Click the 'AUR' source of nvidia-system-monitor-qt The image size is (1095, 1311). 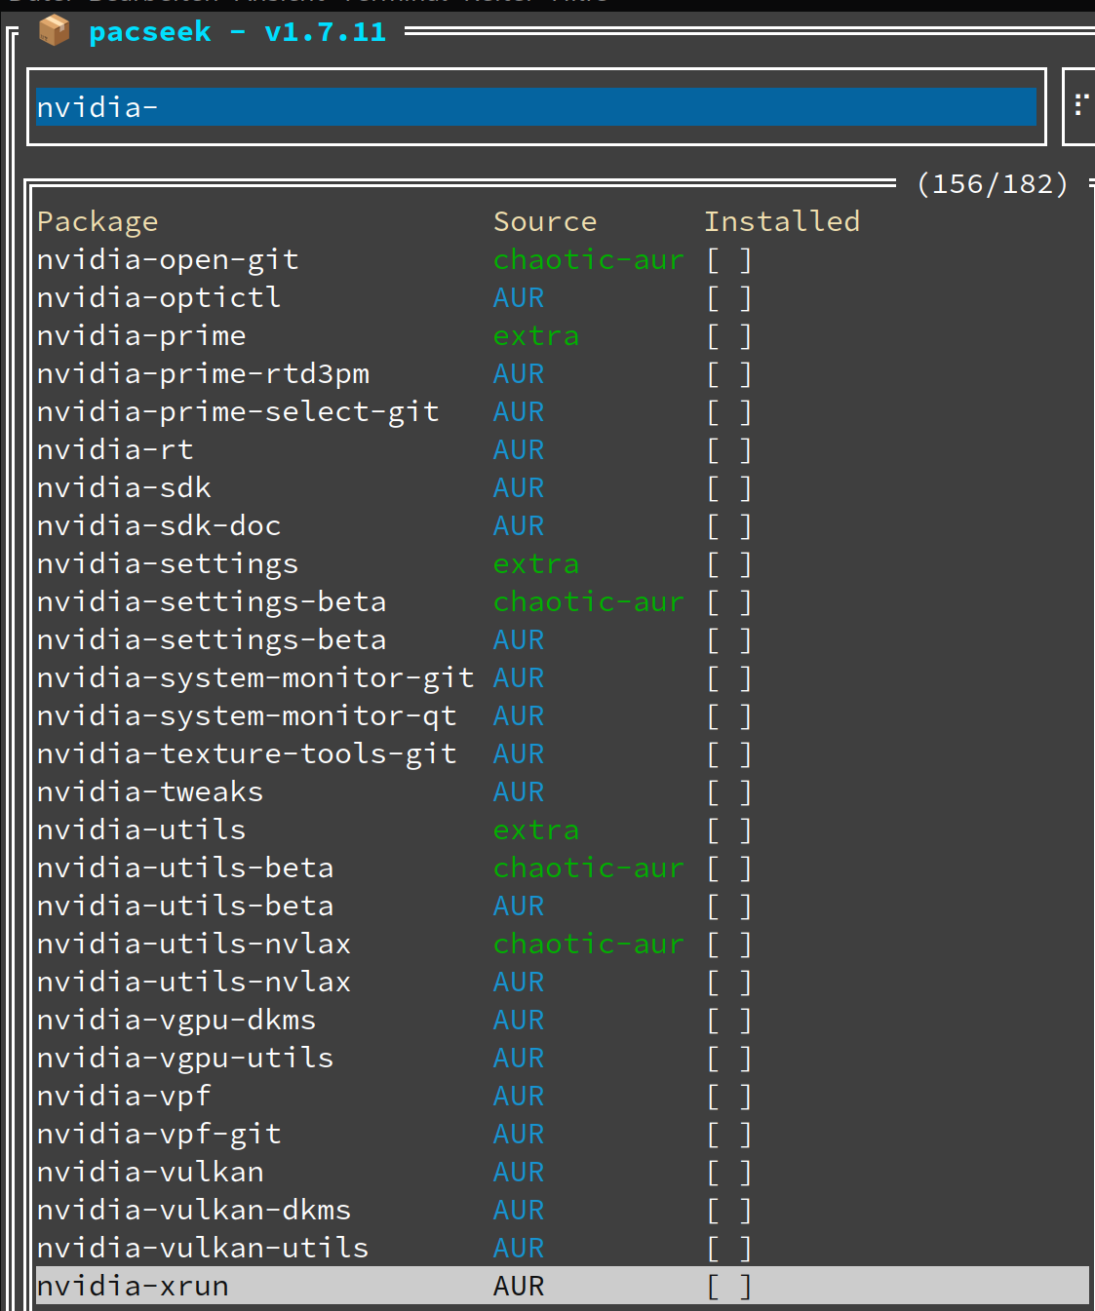tap(519, 716)
